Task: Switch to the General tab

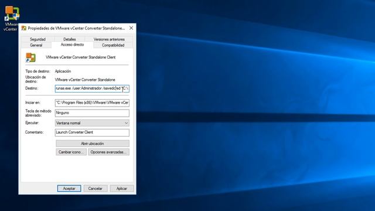Action: [36, 45]
